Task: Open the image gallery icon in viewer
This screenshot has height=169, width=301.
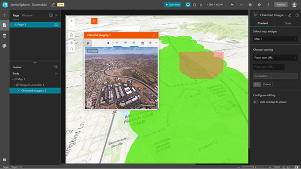Action: pyautogui.click(x=142, y=43)
